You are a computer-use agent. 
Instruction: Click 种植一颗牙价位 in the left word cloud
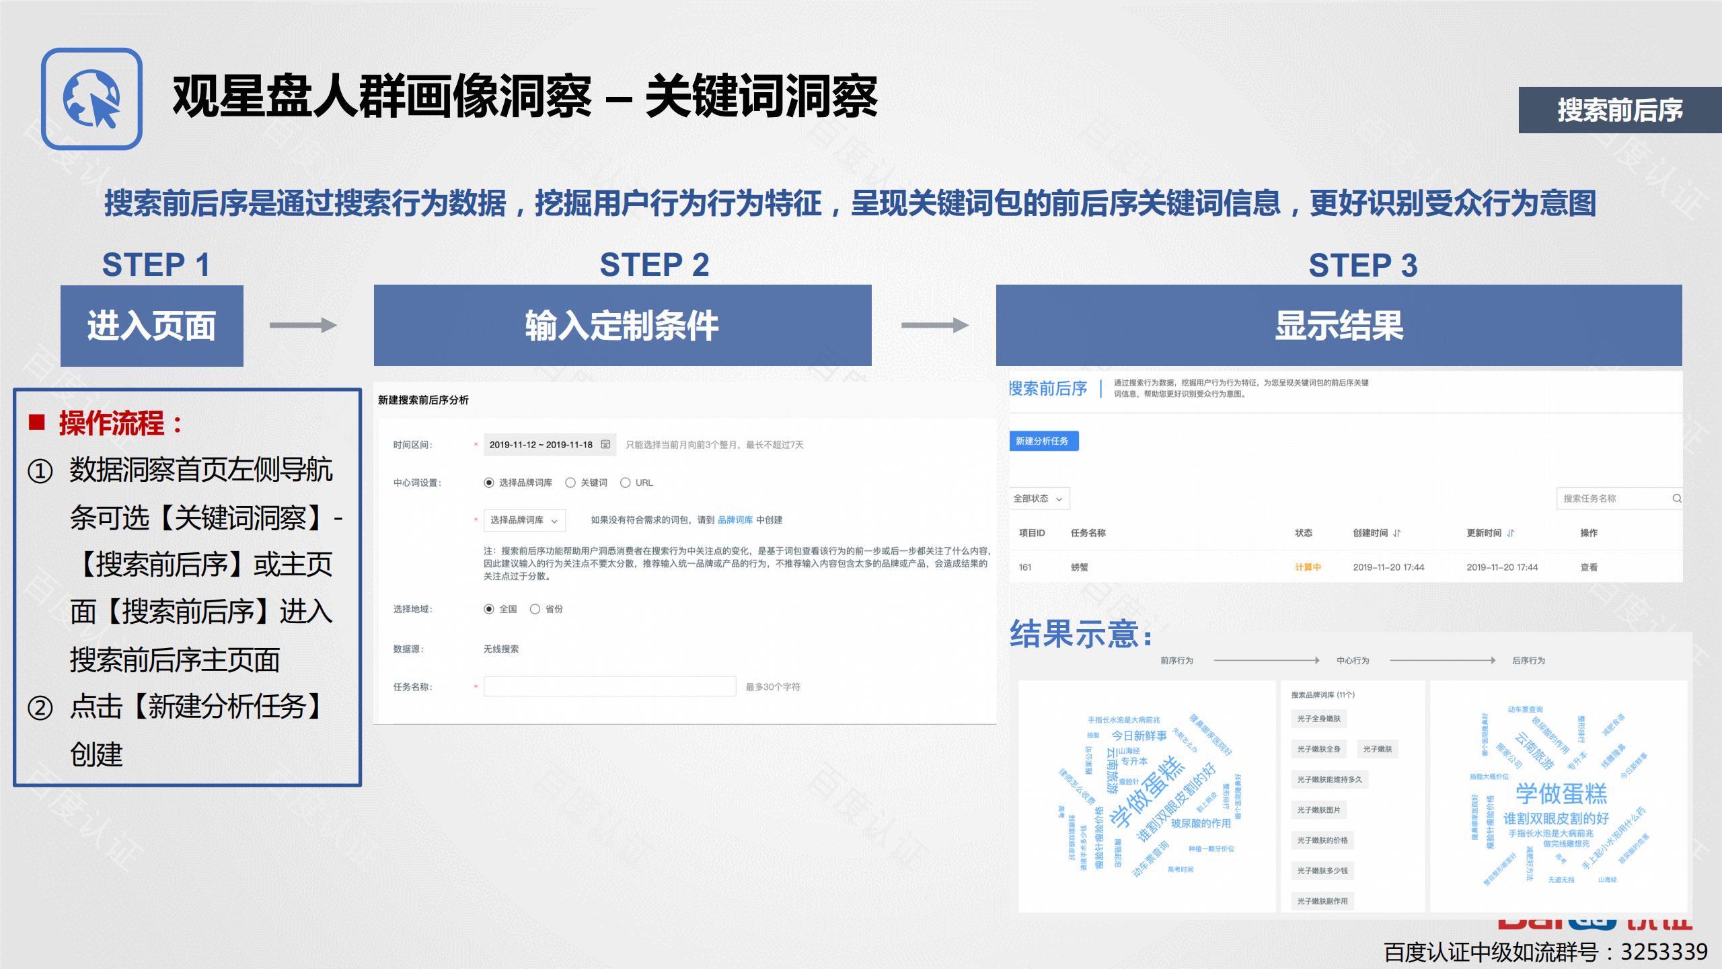coord(1211,849)
